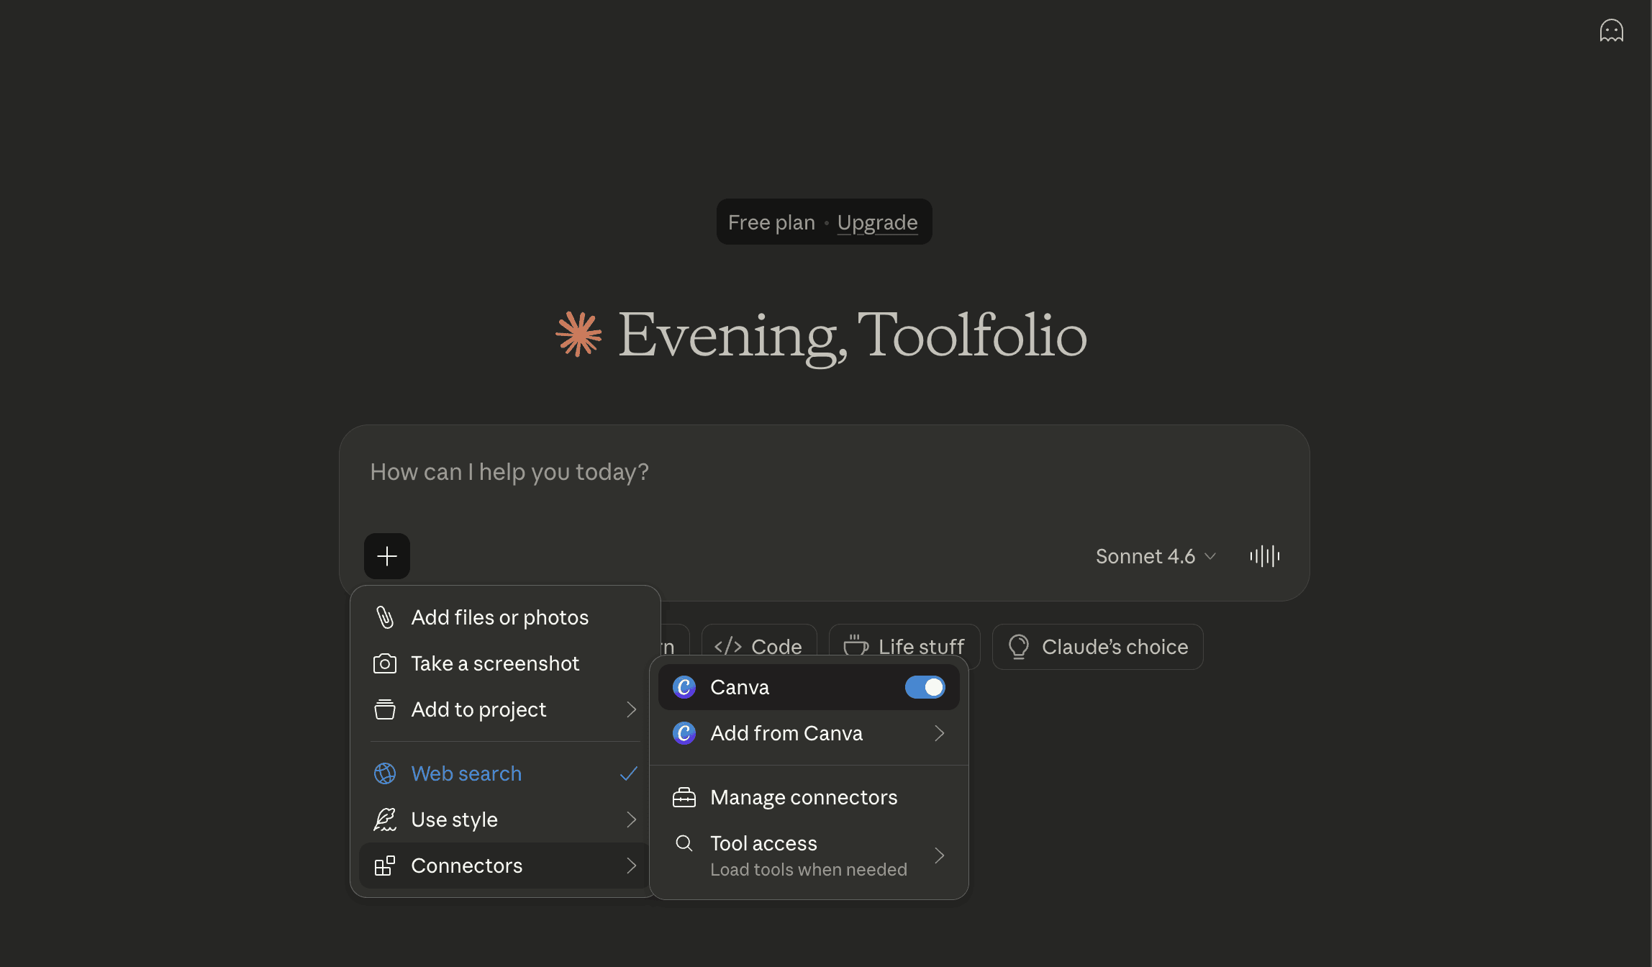The height and width of the screenshot is (967, 1652).
Task: Expand Add from Canva submenu chevron
Action: 939,733
